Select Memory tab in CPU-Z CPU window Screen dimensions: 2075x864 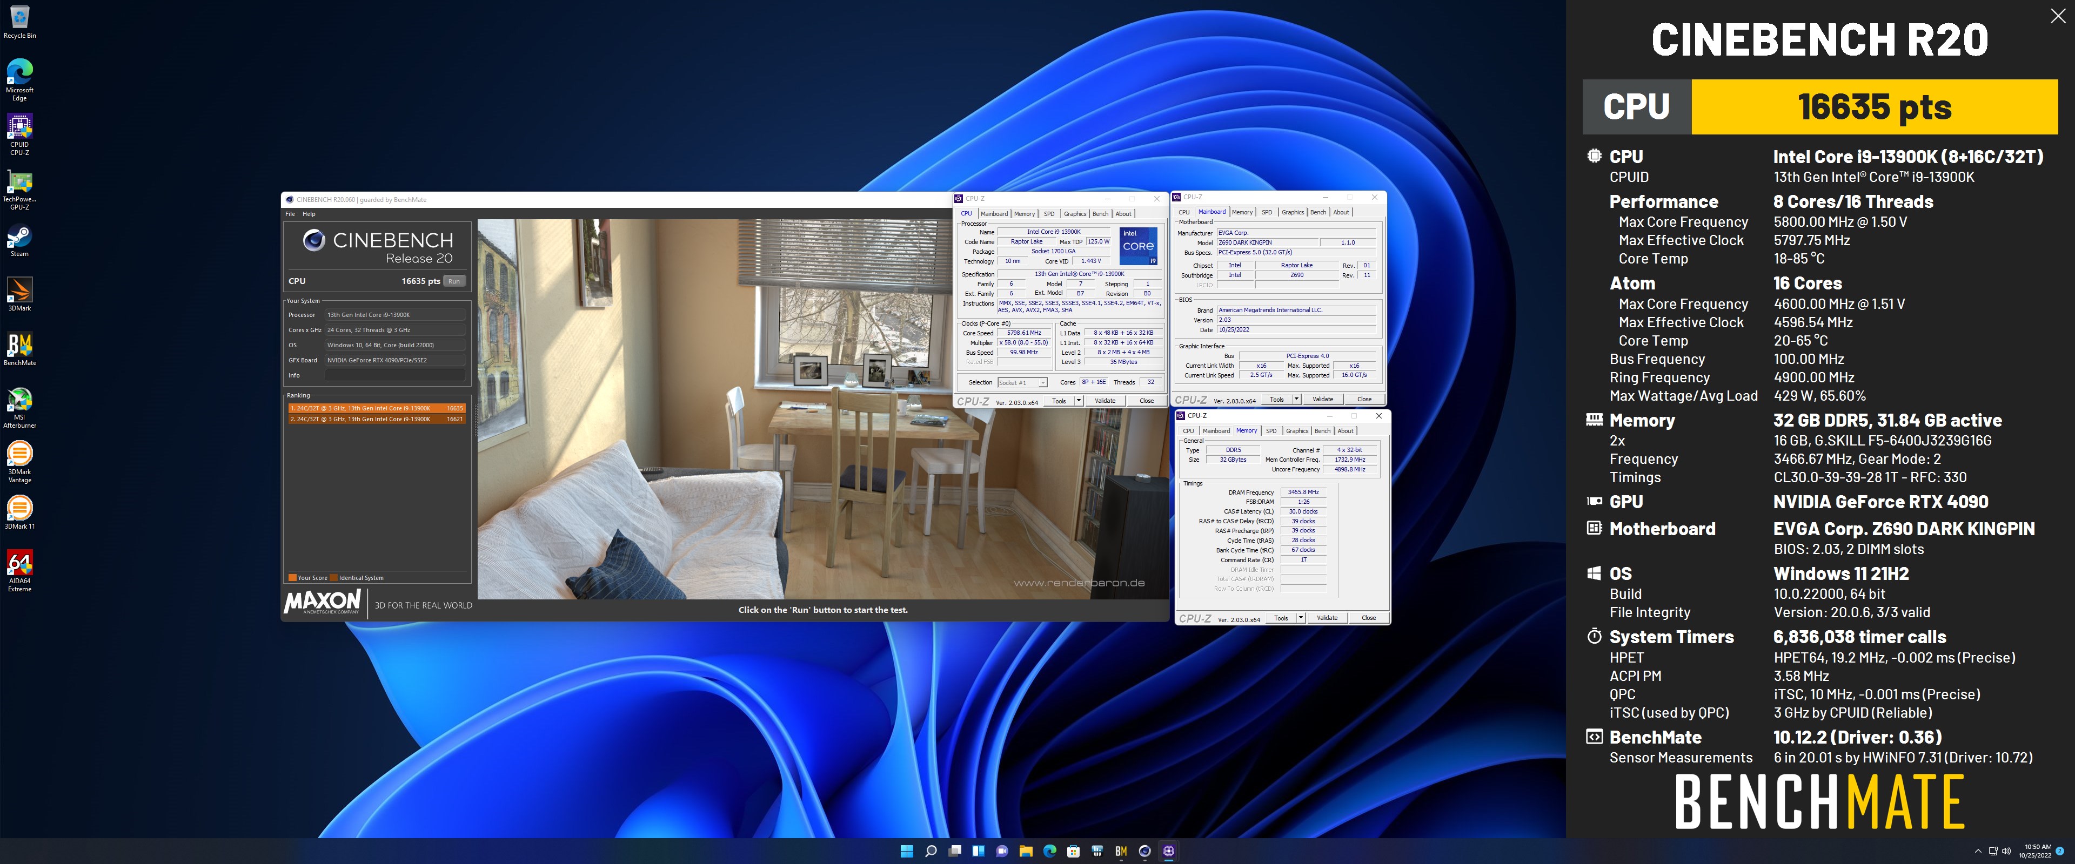pyautogui.click(x=1025, y=214)
